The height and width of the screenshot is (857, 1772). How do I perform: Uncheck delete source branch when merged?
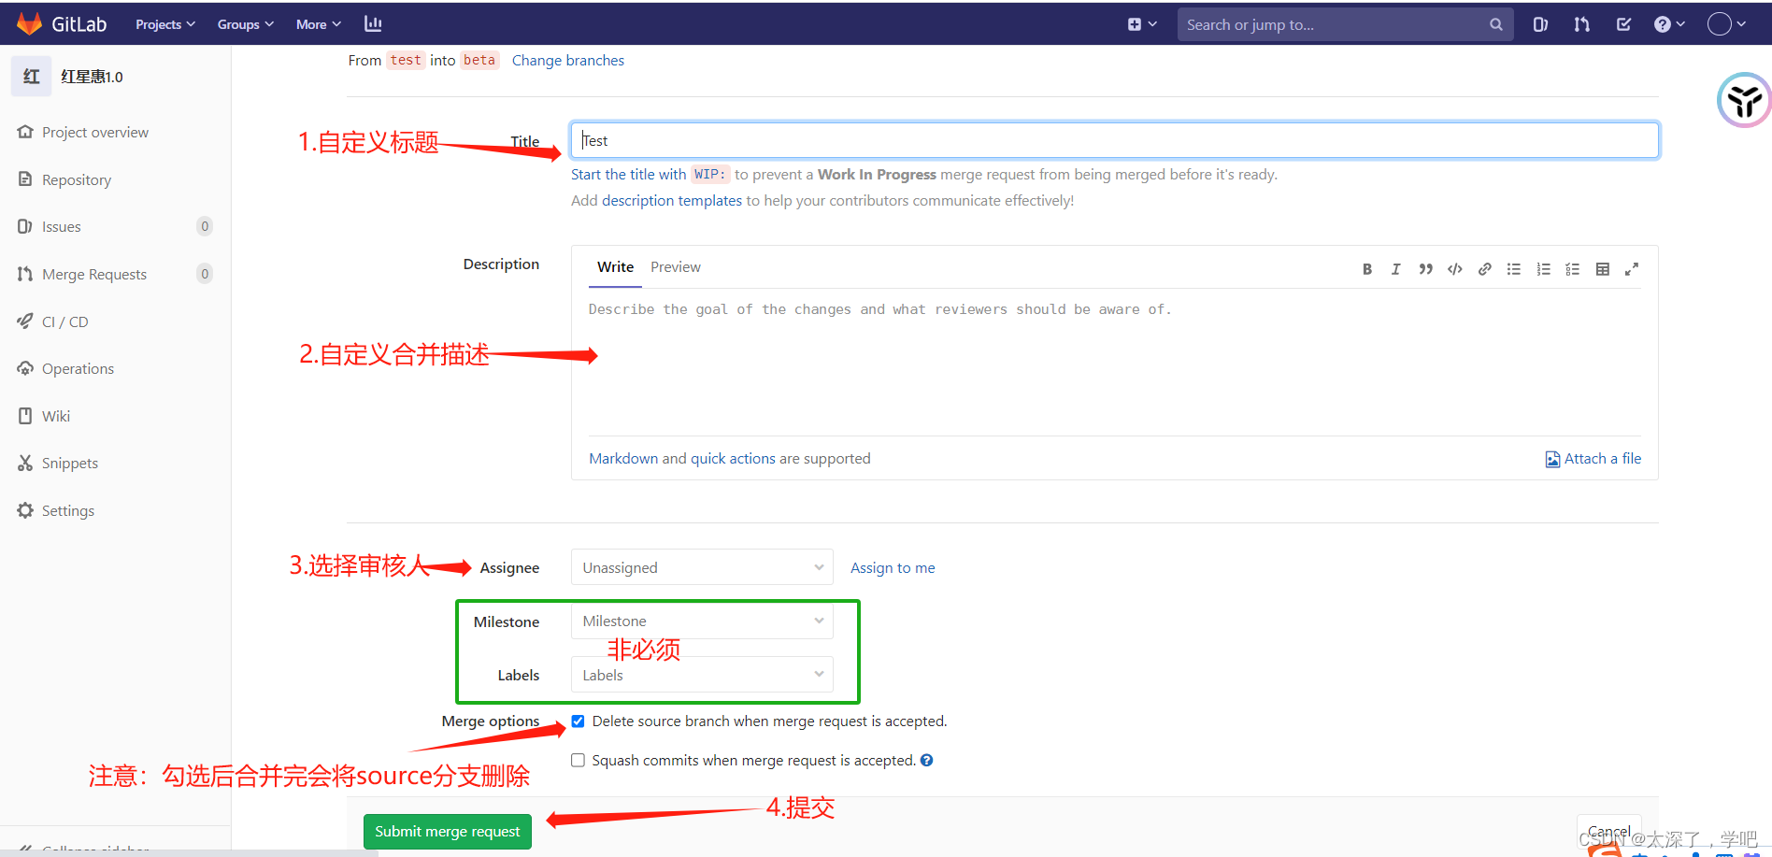pyautogui.click(x=578, y=721)
